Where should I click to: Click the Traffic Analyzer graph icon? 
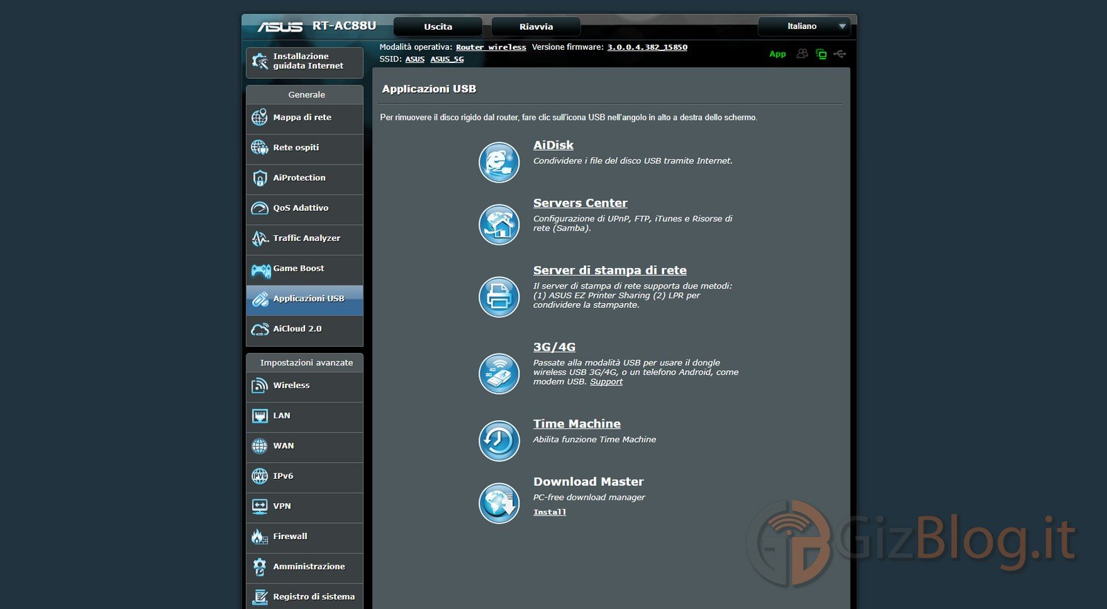point(259,238)
